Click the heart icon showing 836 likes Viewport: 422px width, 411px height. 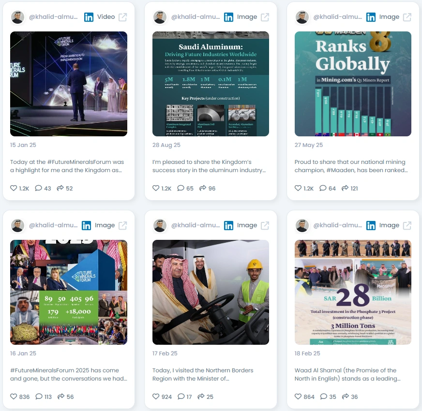coord(14,396)
